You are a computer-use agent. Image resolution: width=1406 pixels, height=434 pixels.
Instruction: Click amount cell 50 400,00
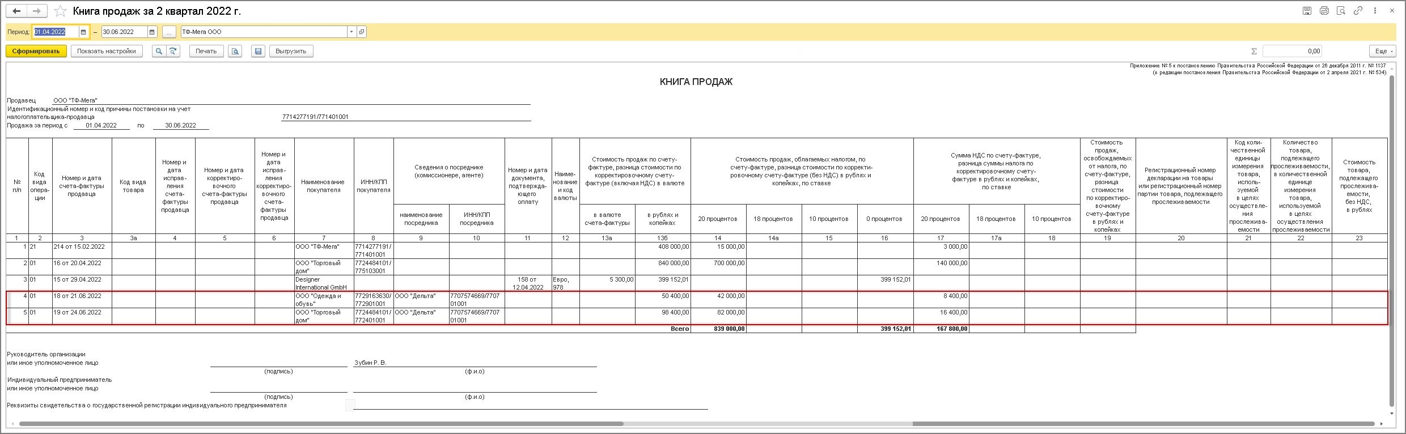click(x=663, y=300)
